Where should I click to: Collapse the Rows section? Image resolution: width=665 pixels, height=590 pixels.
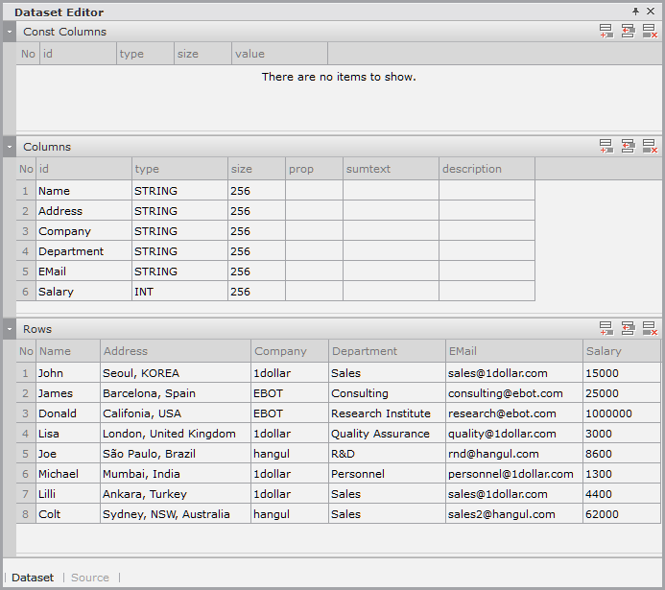pyautogui.click(x=10, y=329)
